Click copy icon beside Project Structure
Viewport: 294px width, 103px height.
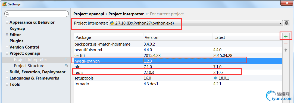pos(66,66)
